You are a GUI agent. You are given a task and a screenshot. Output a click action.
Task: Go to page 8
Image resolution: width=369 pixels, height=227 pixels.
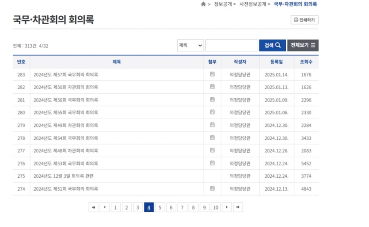pos(193,207)
